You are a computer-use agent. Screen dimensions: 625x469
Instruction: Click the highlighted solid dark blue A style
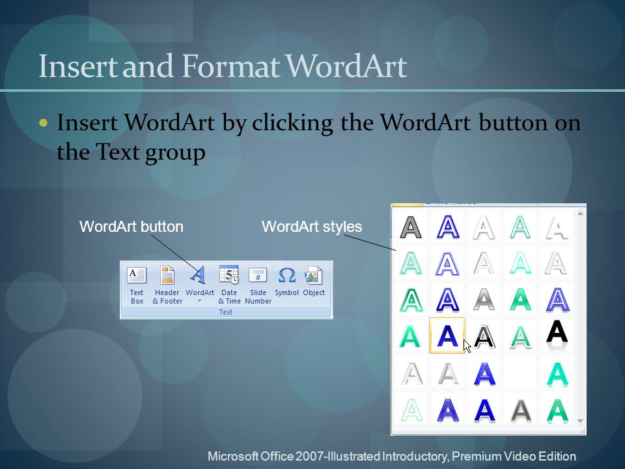coord(447,335)
